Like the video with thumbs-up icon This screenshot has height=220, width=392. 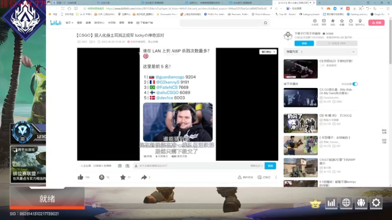80,177
